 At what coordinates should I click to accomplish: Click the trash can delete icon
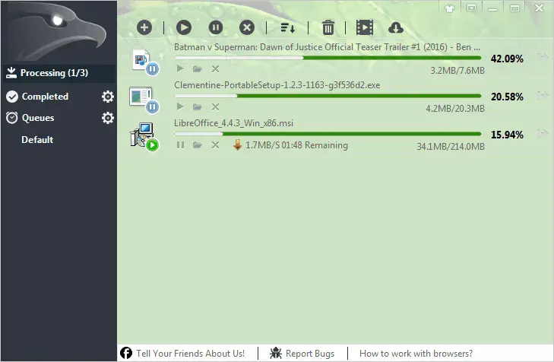(328, 27)
